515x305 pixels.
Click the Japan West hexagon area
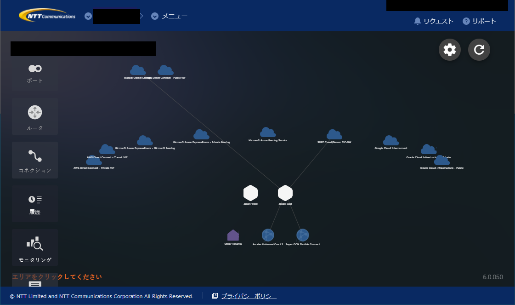tap(250, 193)
